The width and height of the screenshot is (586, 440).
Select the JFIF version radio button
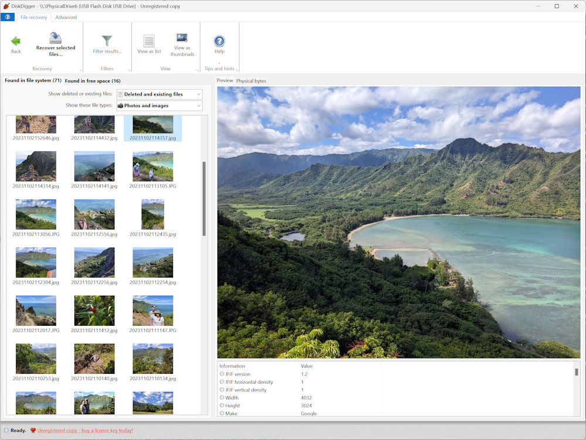pyautogui.click(x=222, y=374)
